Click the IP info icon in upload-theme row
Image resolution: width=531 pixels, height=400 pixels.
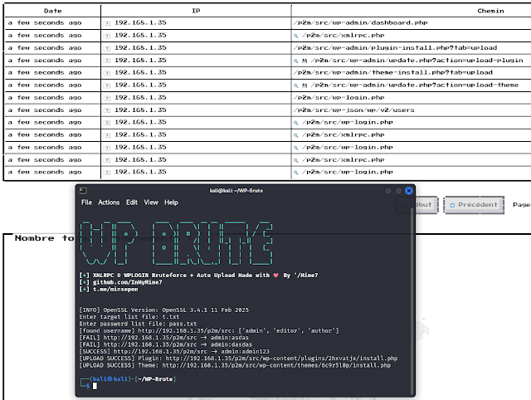(x=107, y=85)
